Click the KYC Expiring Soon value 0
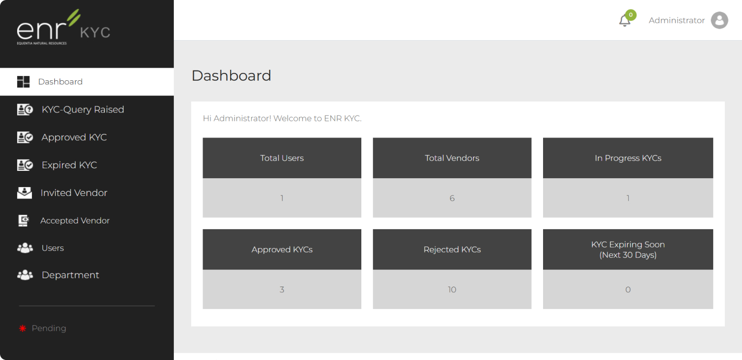 (628, 290)
